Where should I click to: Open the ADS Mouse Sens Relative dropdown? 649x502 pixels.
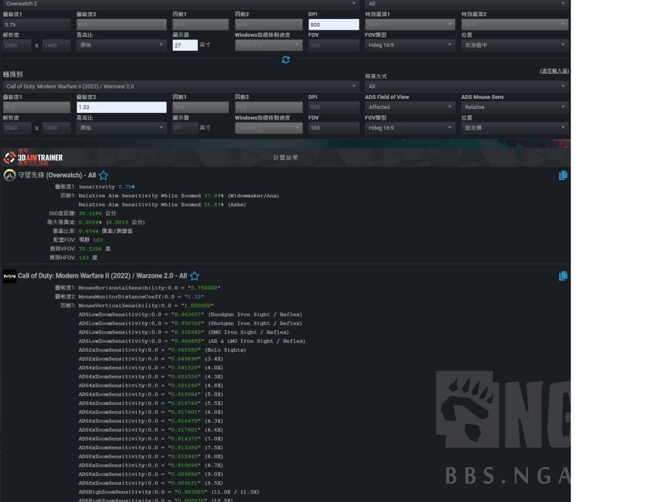[514, 107]
